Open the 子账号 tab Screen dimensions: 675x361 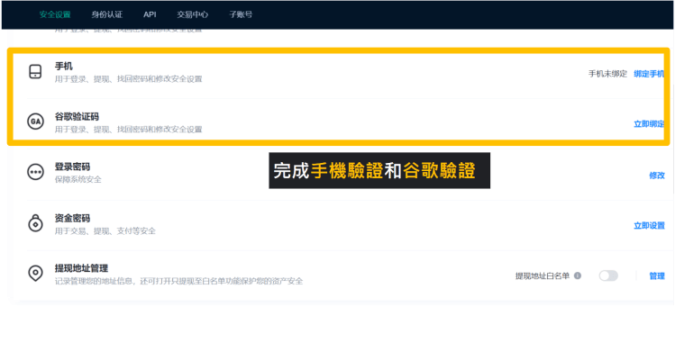click(242, 15)
